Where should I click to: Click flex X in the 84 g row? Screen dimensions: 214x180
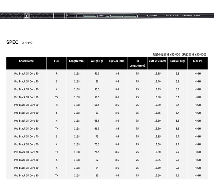pyautogui.click(x=57, y=168)
